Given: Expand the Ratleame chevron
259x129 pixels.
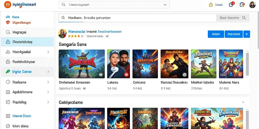Looking at the screenshot, I should [x=48, y=82].
